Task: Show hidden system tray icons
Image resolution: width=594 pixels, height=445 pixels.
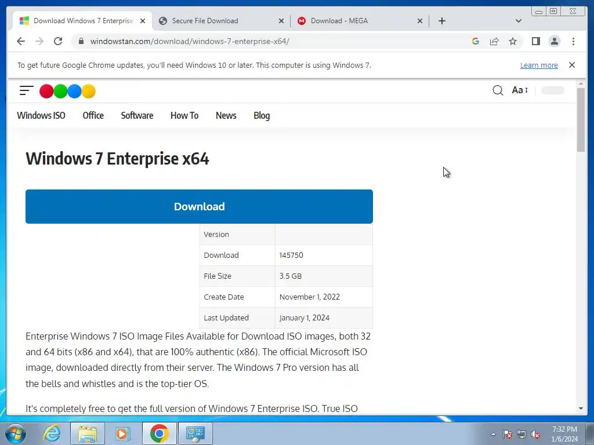Action: click(493, 434)
